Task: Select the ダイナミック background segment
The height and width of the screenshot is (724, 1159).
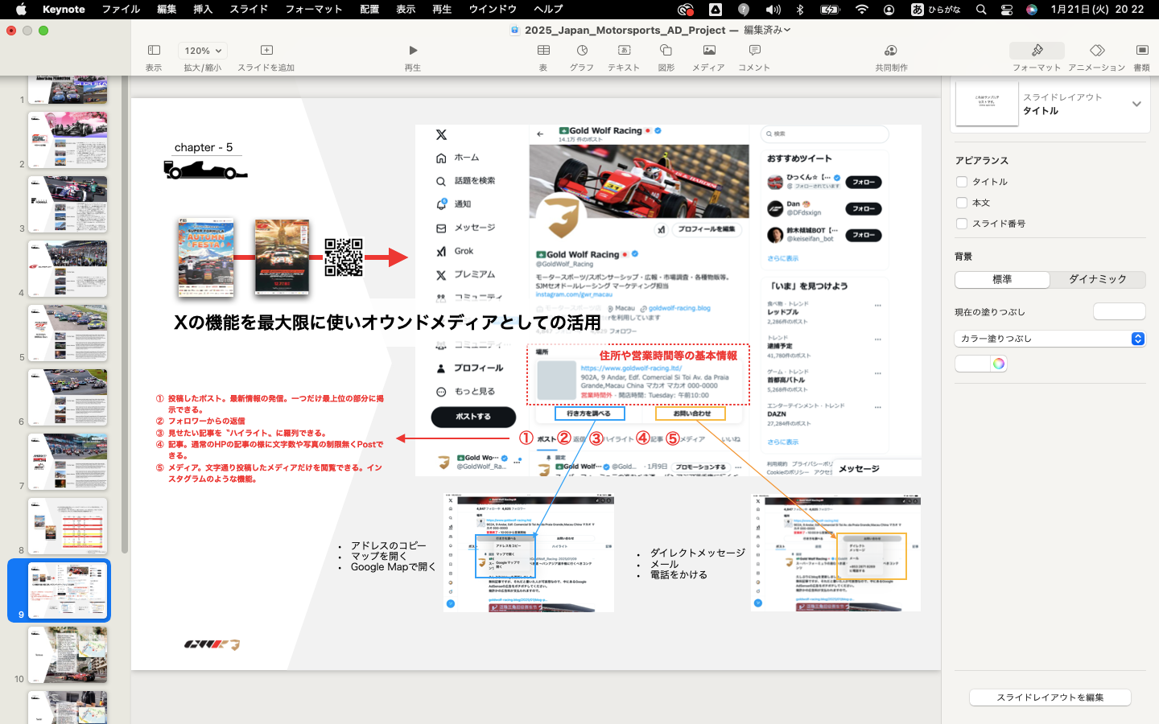Action: coord(1098,279)
